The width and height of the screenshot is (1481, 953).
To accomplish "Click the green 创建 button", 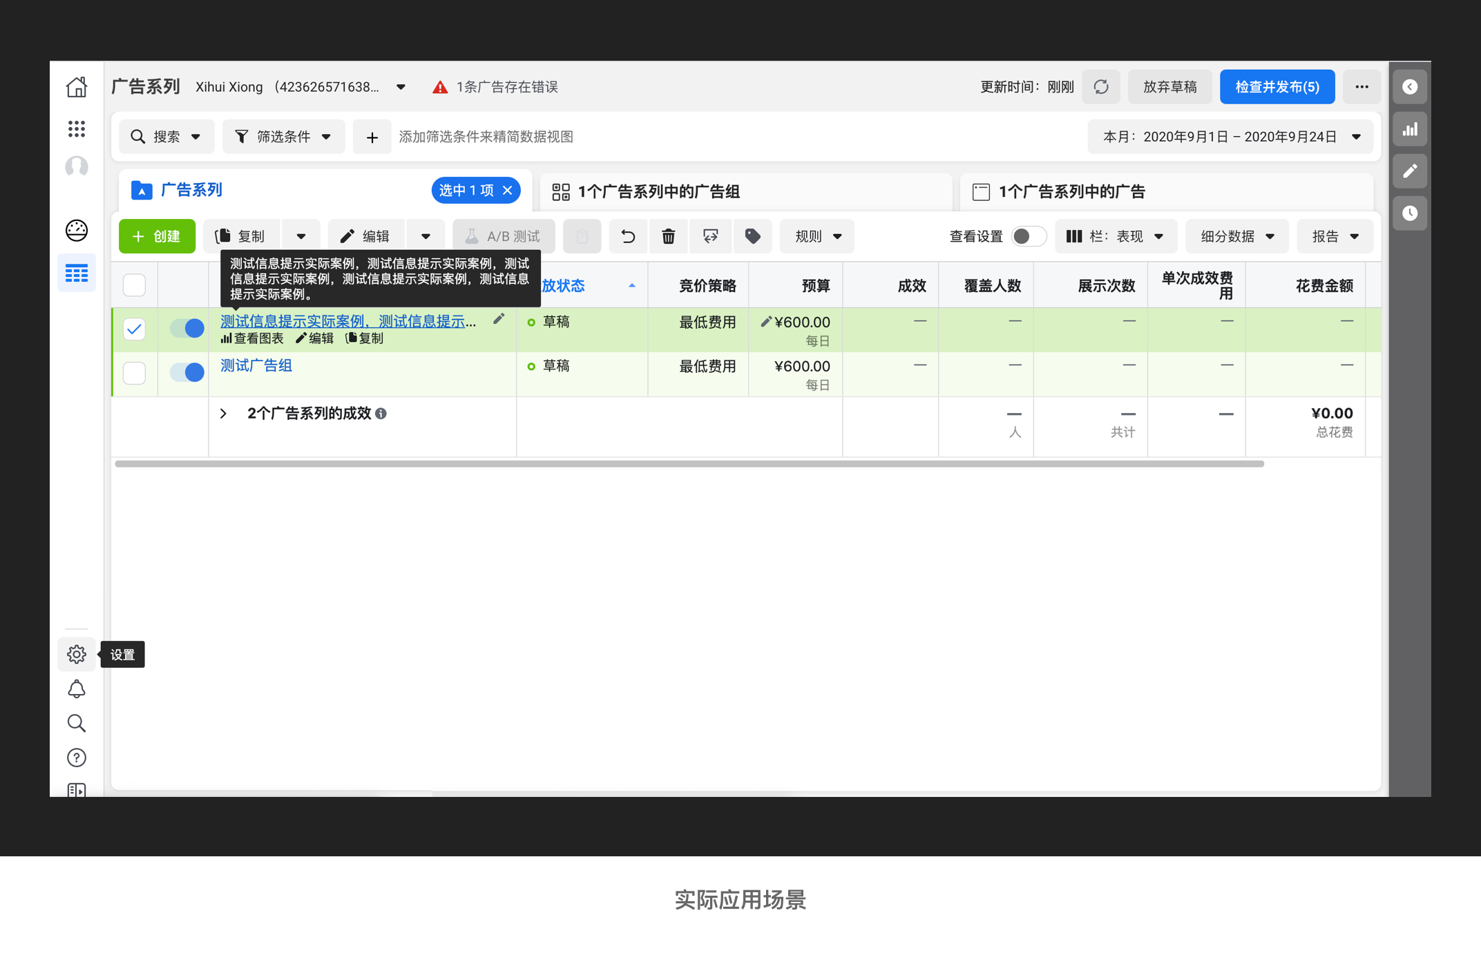I will [157, 237].
